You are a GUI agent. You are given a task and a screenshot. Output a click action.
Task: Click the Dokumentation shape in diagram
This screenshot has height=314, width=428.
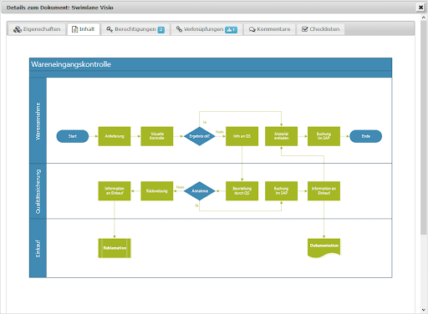tap(324, 247)
